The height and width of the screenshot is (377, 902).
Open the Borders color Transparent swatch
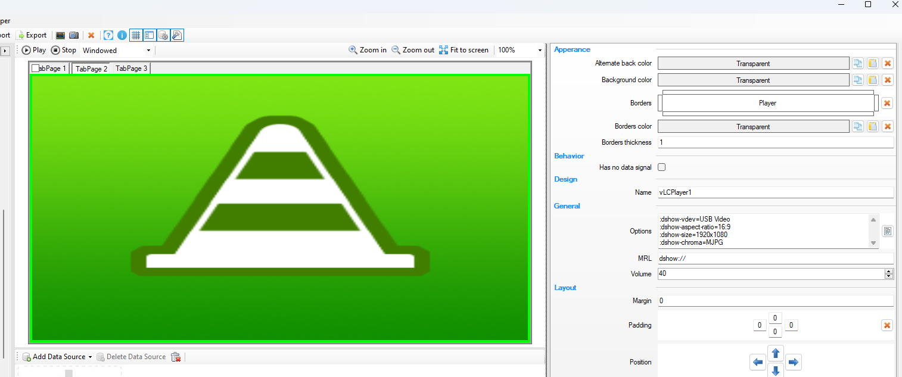coord(753,126)
